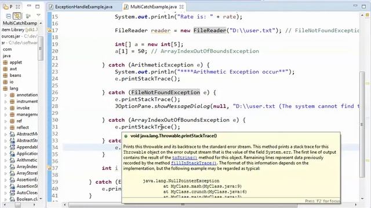Click FileReader constructor on line 17
This screenshot has height=208, width=371.
[210, 31]
